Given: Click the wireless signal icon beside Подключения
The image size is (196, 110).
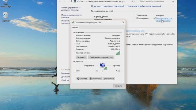Looking at the screenshot, I should [x=154, y=18].
